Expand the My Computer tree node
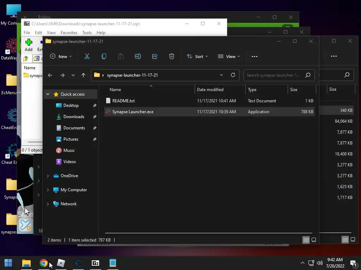This screenshot has width=361, height=270. pos(48,190)
